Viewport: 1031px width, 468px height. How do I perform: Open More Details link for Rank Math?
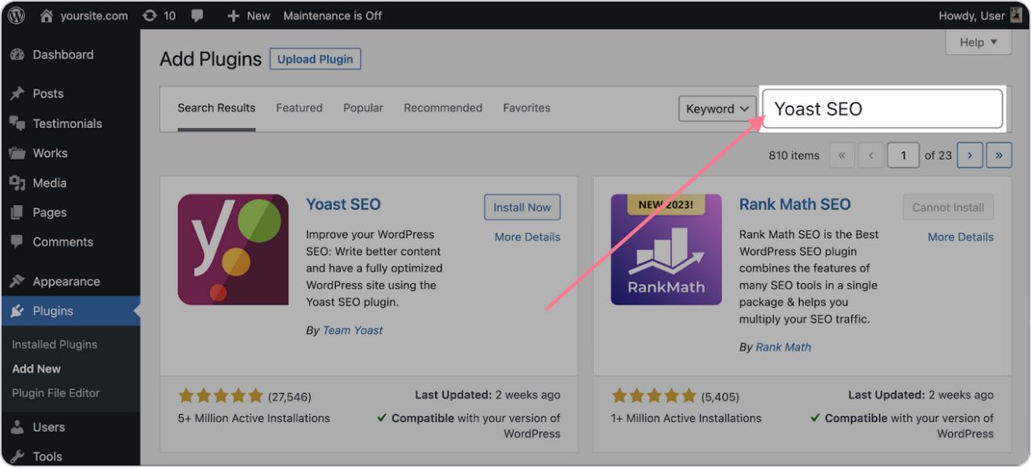click(x=960, y=236)
